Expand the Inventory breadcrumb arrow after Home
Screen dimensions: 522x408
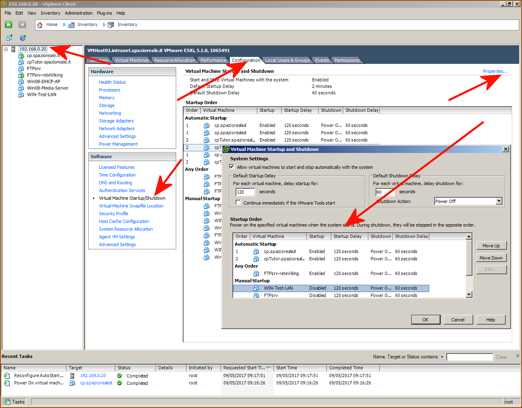tap(64, 25)
